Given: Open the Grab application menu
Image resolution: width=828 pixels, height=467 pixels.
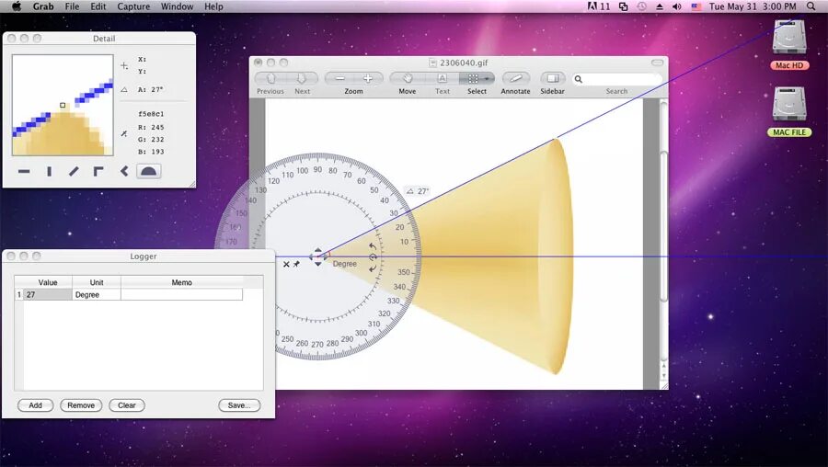Looking at the screenshot, I should point(43,6).
